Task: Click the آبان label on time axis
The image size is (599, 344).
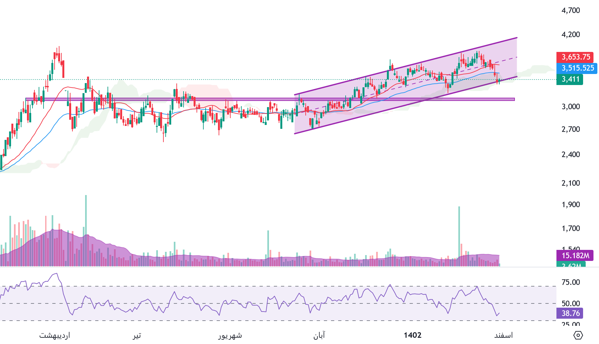Action: [x=319, y=335]
